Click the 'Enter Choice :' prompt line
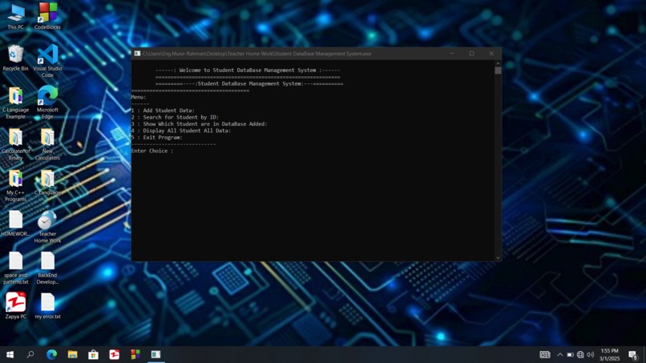The height and width of the screenshot is (363, 646). pyautogui.click(x=152, y=151)
